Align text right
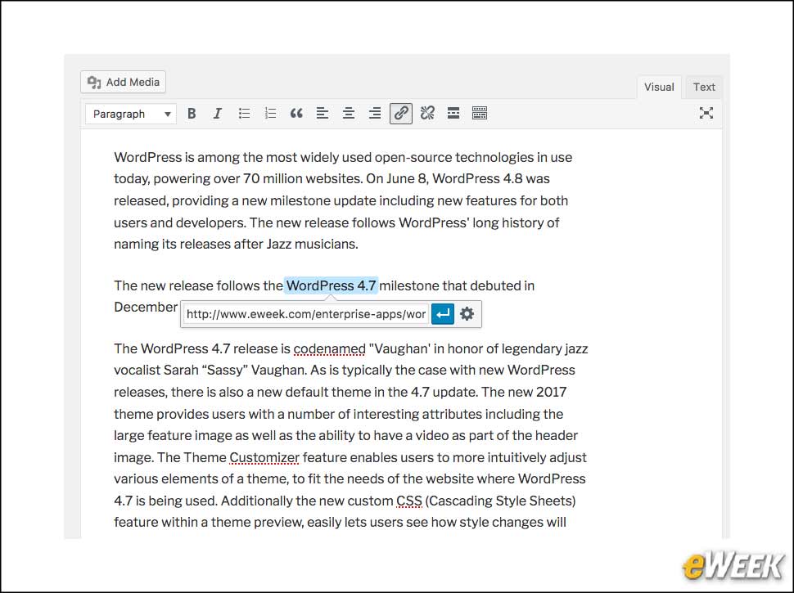The width and height of the screenshot is (794, 593). coord(375,114)
